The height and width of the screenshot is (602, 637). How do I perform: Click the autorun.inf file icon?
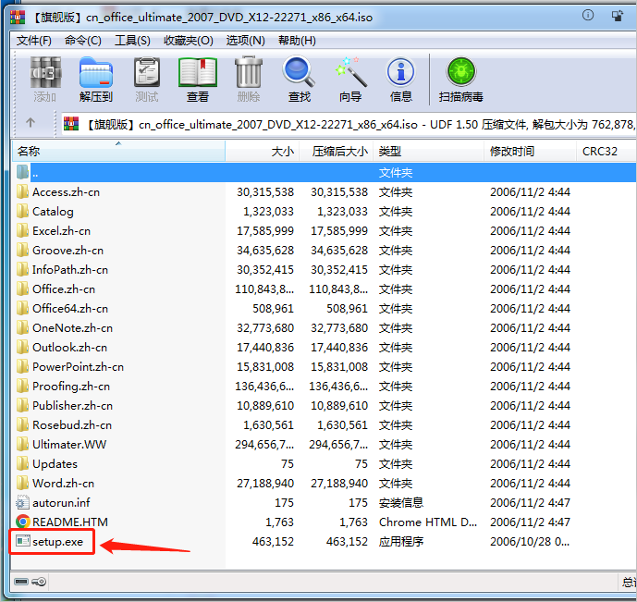23,502
